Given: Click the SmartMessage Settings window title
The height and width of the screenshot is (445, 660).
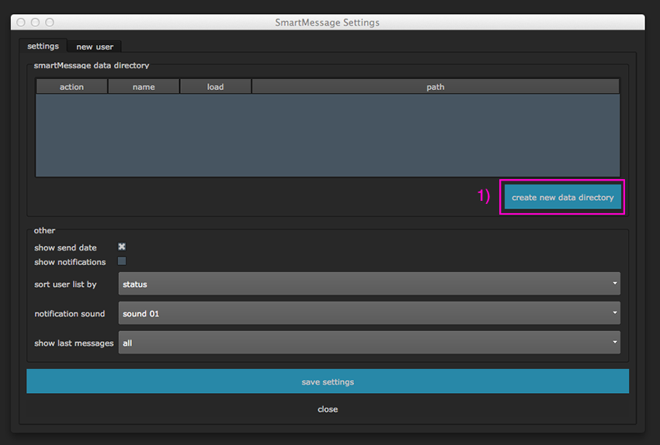Looking at the screenshot, I should [x=327, y=22].
